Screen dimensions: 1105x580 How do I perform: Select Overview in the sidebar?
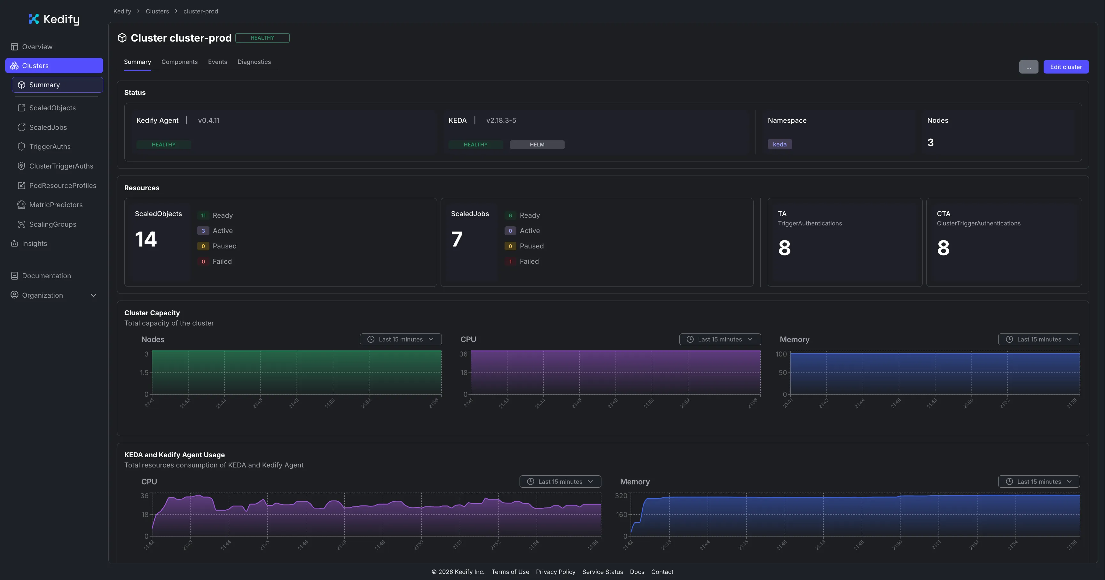(x=54, y=47)
